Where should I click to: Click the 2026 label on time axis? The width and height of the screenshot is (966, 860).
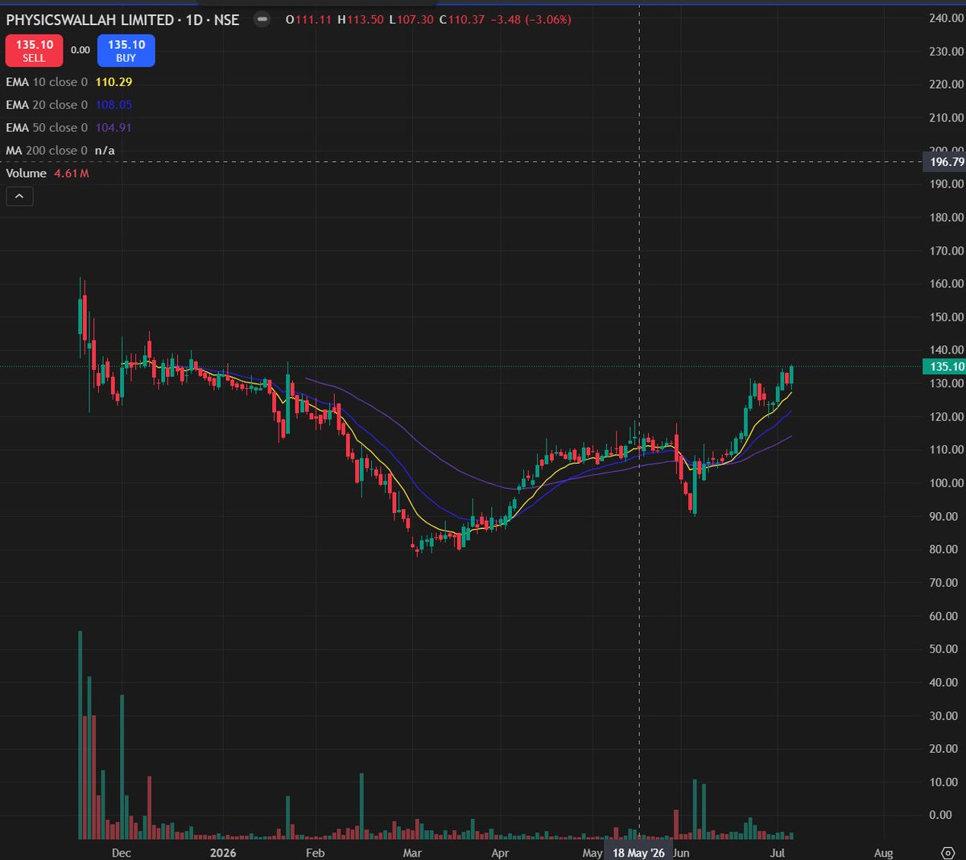click(223, 853)
